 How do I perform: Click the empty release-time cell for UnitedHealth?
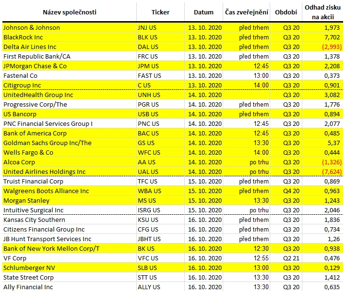[247, 95]
